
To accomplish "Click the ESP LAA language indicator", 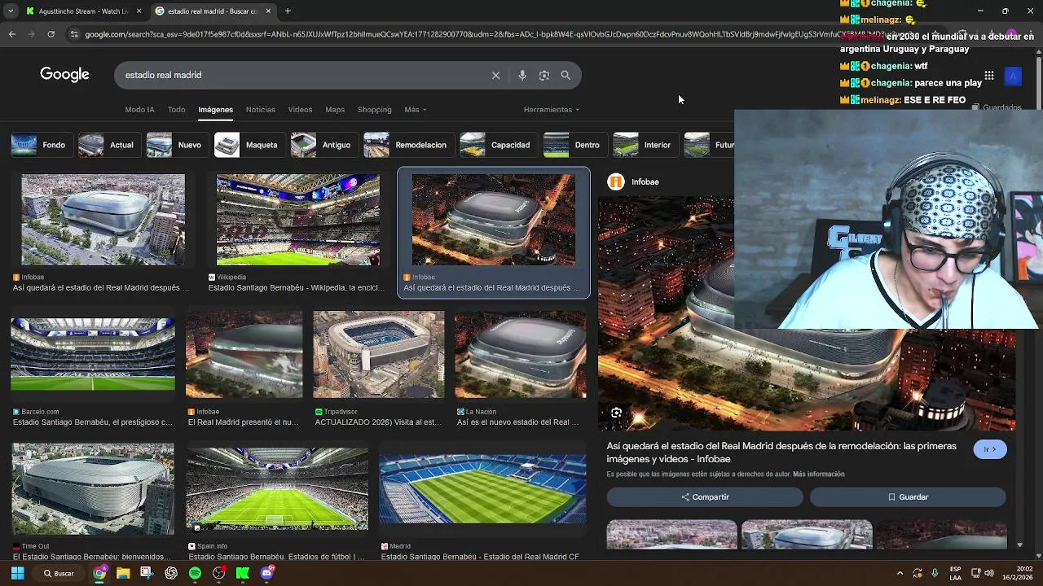I will point(955,573).
